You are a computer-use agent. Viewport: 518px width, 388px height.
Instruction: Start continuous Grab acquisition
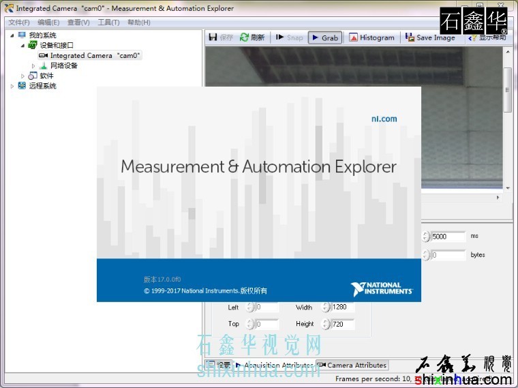(325, 38)
